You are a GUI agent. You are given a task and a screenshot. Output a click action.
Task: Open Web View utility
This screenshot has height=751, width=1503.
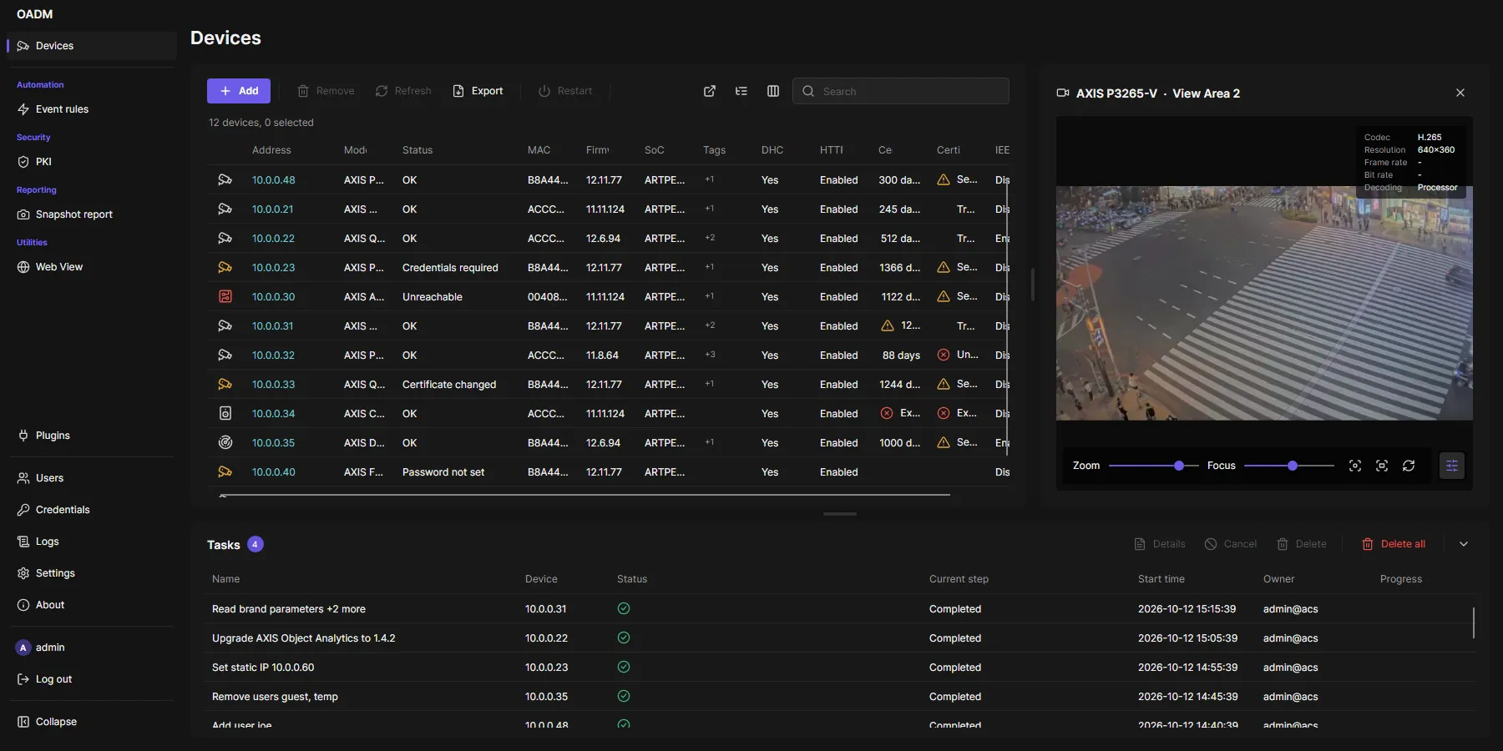[x=92, y=267]
